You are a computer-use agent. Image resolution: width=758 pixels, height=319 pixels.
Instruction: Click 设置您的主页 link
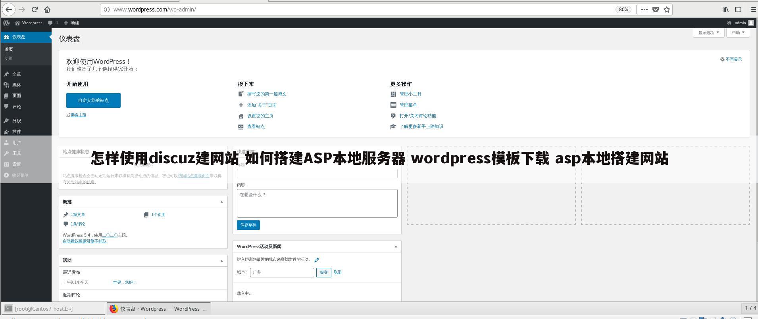coord(260,116)
